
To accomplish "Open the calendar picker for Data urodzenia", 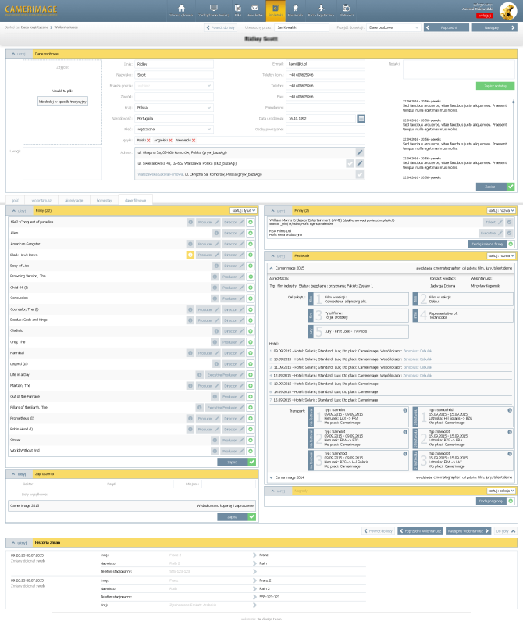I will click(x=361, y=118).
